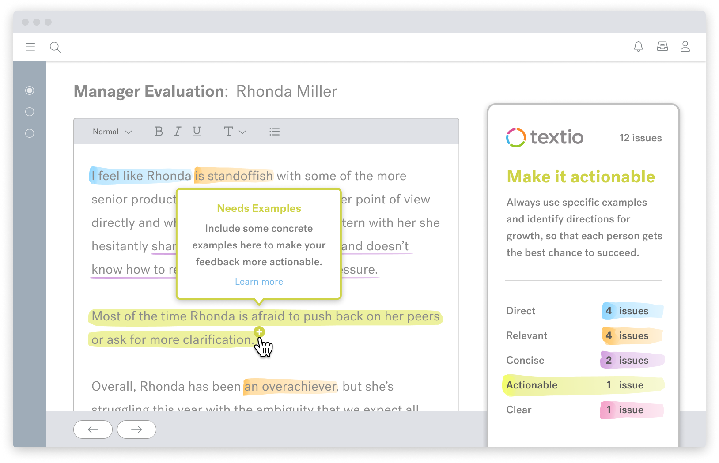
Task: Click the search magnifier icon
Action: pyautogui.click(x=55, y=47)
